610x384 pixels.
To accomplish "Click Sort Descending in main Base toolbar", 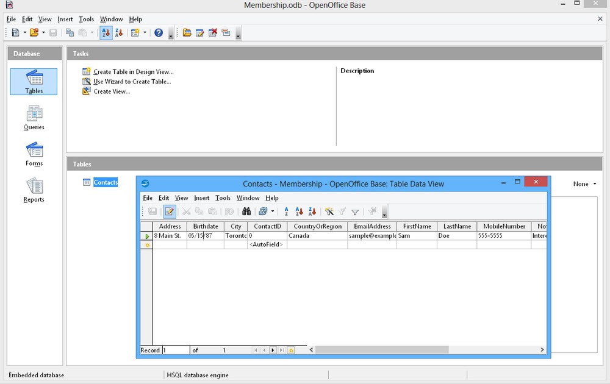I will (119, 33).
